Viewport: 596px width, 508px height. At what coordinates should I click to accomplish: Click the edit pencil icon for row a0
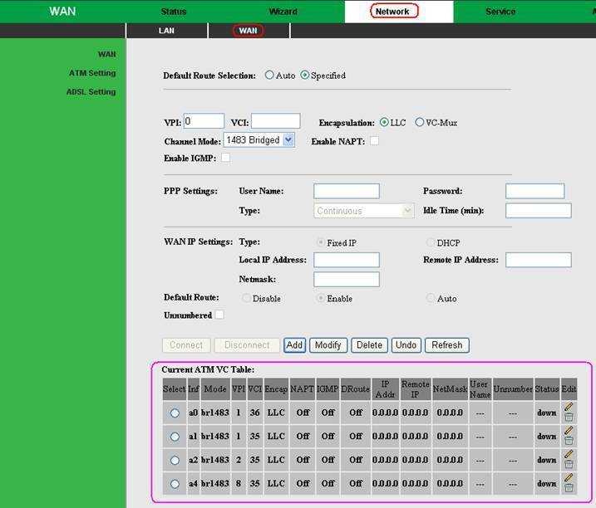[569, 407]
